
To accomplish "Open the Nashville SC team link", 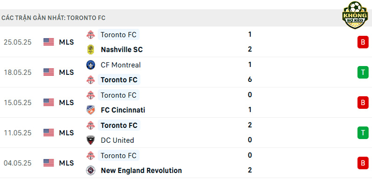I will [122, 50].
